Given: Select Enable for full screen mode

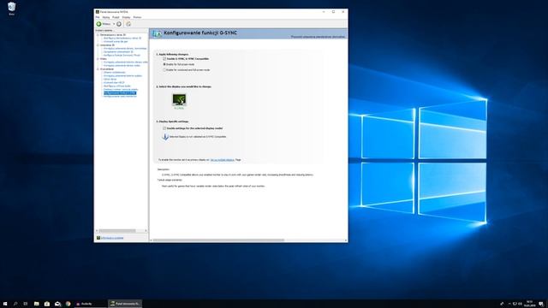Looking at the screenshot, I should click(x=164, y=64).
